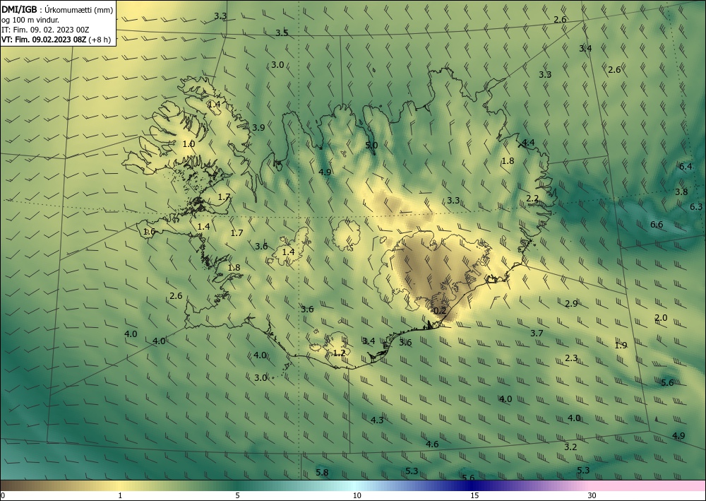Click the 10 label on the color scale

pos(357,496)
